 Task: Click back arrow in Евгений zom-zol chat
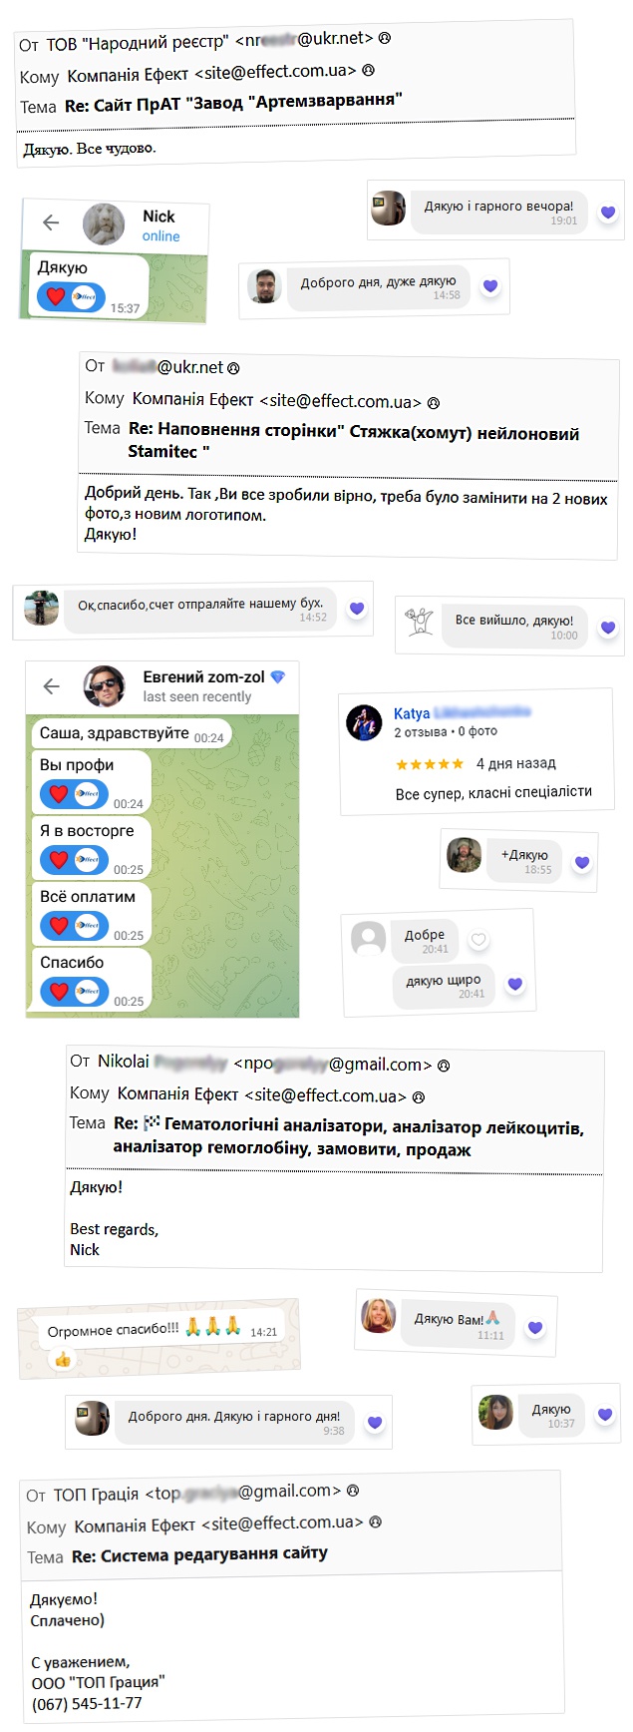52,686
